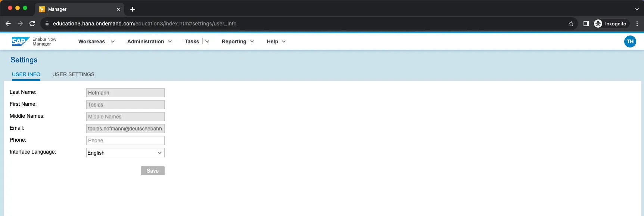Image resolution: width=644 pixels, height=216 pixels.
Task: Open a new browser tab
Action: click(x=133, y=9)
